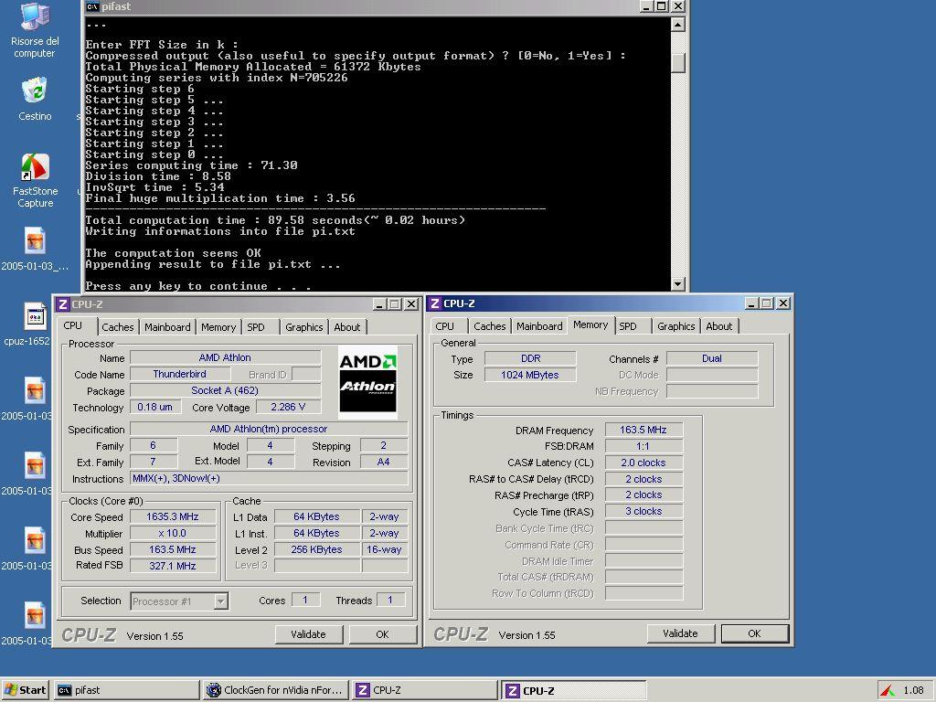The width and height of the screenshot is (936, 702).
Task: Click the Package field Socket A (462)
Action: 225,390
